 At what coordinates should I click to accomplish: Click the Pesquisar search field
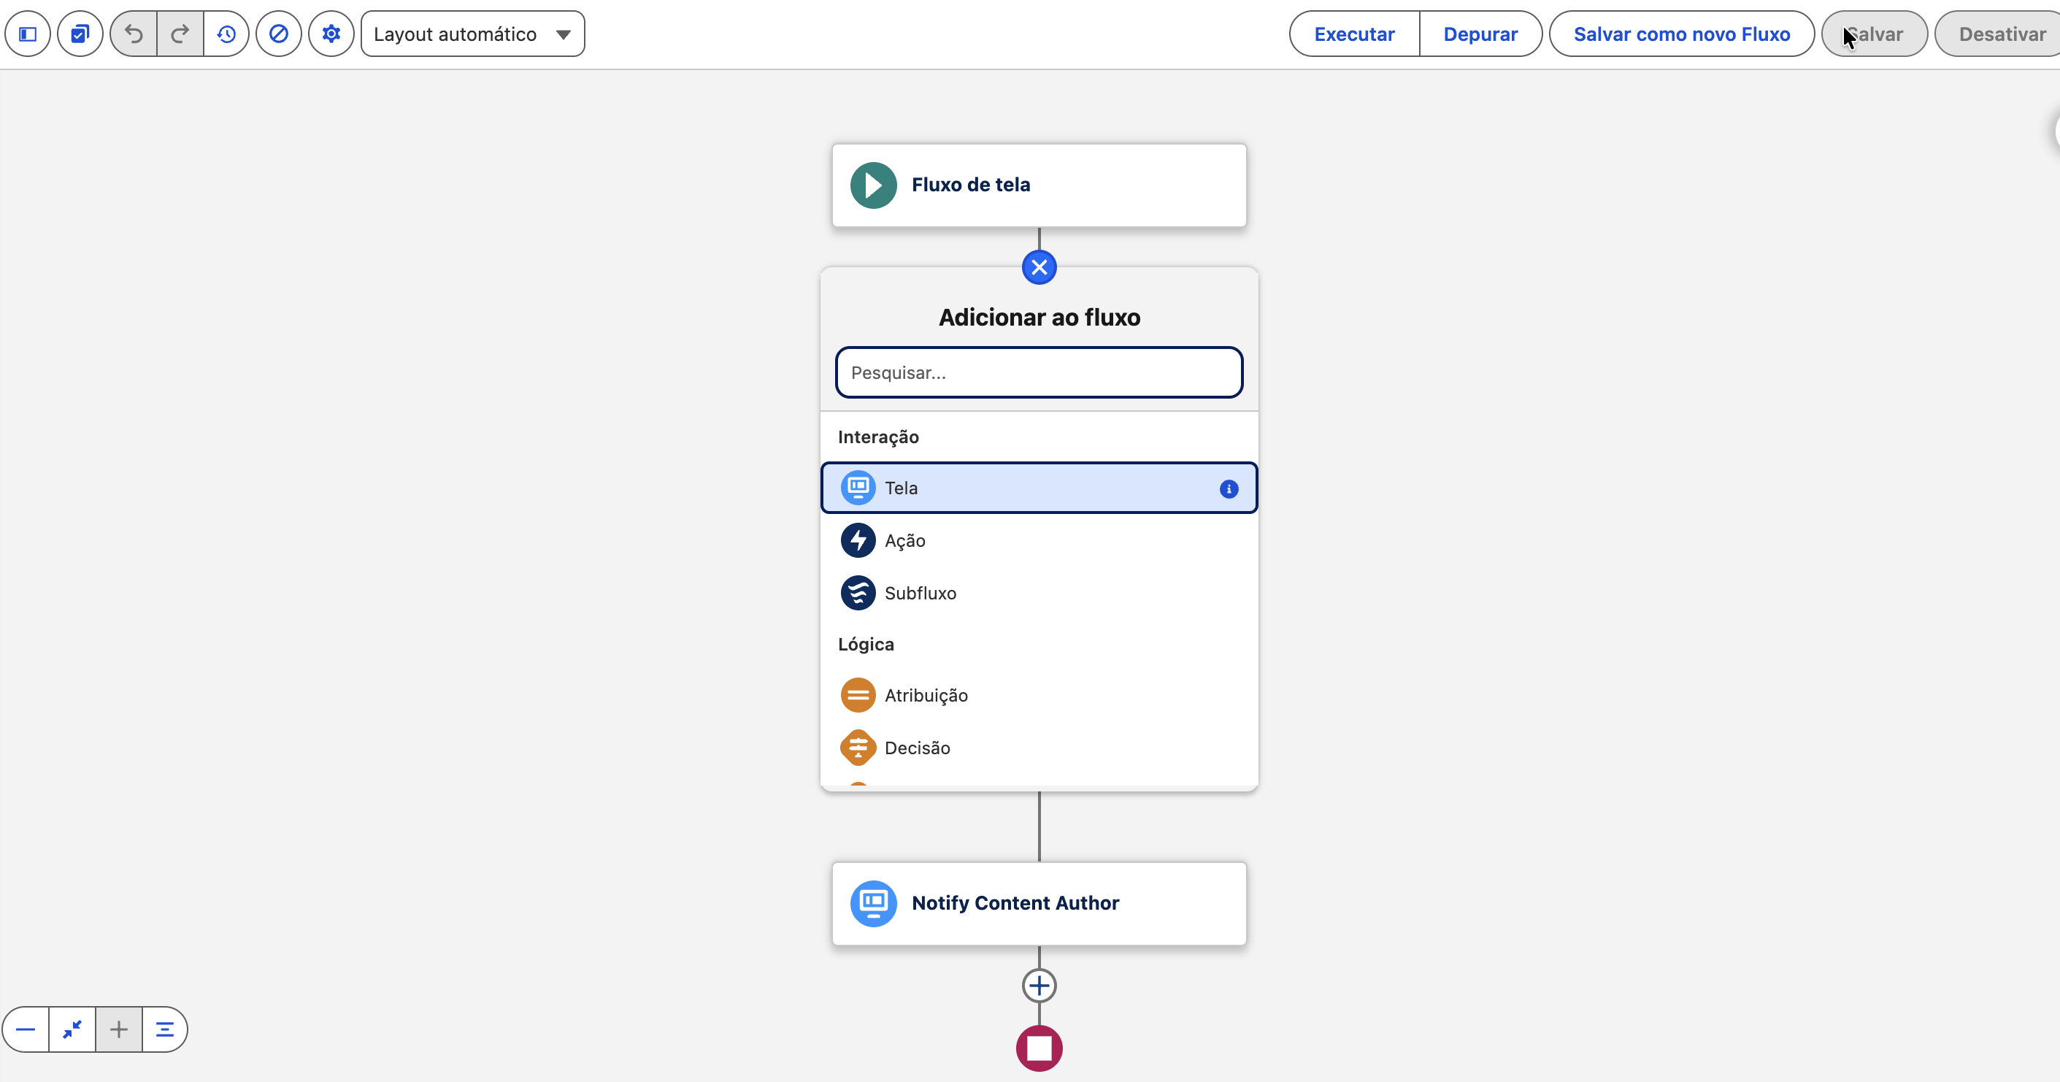1039,372
